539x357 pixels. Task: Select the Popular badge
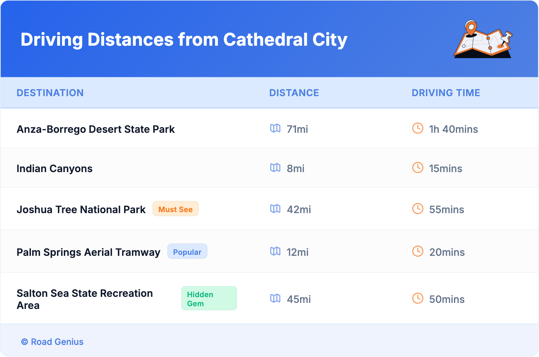click(187, 252)
